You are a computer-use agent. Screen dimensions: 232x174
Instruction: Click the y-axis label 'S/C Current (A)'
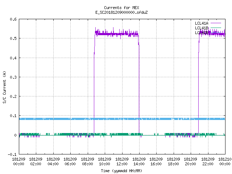4,87
